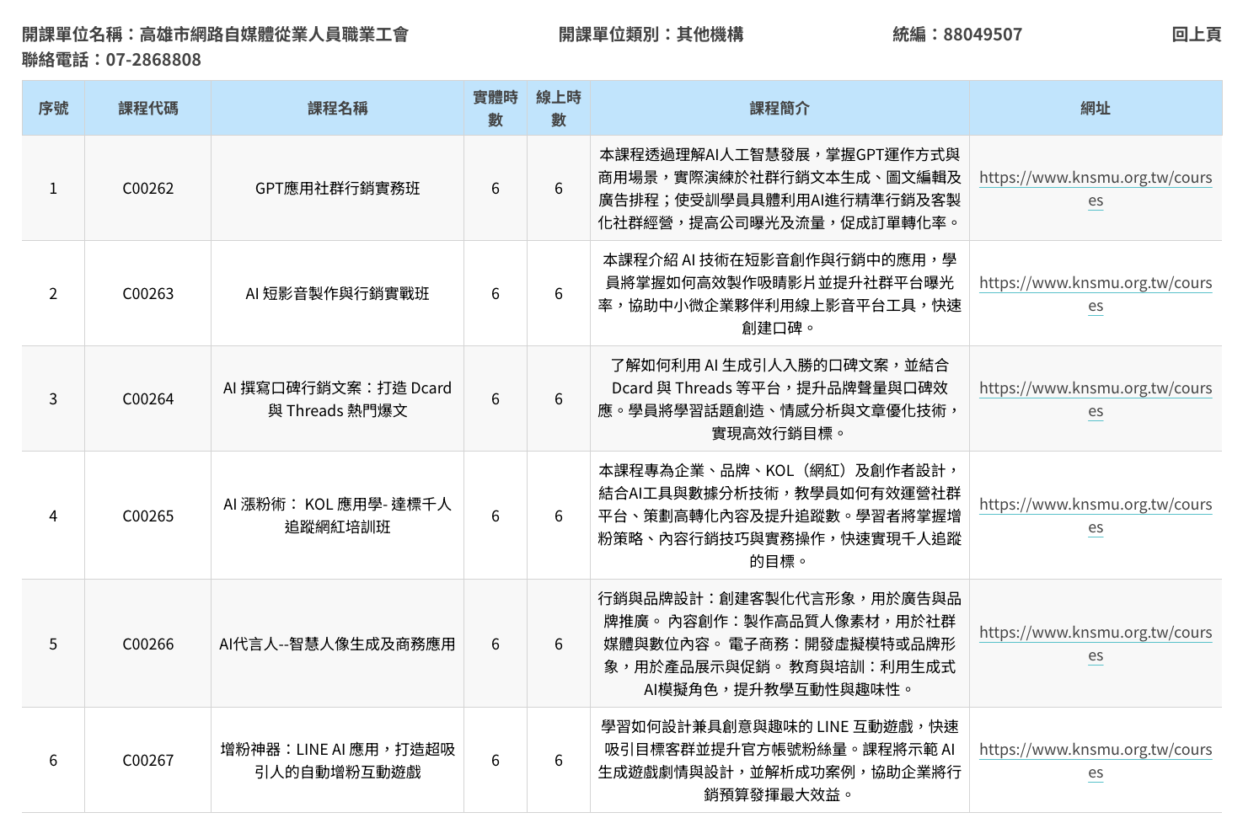Open course URL for course C00267

[1095, 751]
